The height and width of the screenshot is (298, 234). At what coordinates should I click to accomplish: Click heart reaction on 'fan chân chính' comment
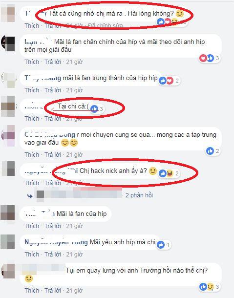(x=203, y=58)
